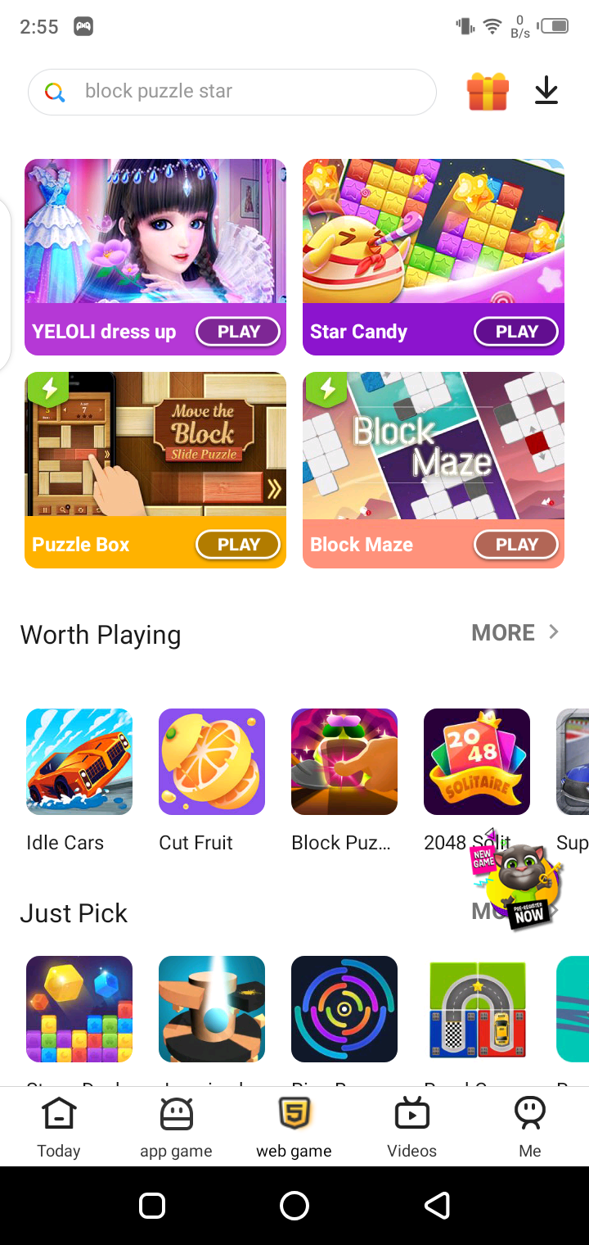Viewport: 589px width, 1245px height.
Task: Open the Idle Cars game icon
Action: (79, 762)
